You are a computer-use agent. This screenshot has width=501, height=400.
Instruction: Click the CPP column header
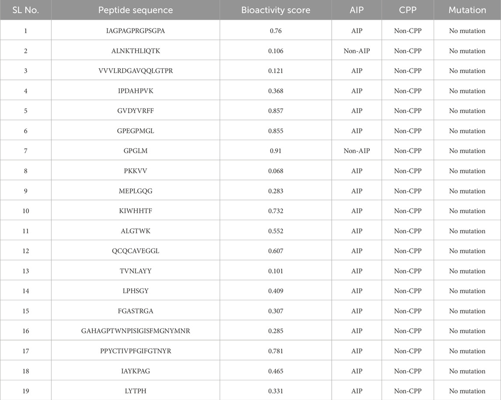(408, 10)
